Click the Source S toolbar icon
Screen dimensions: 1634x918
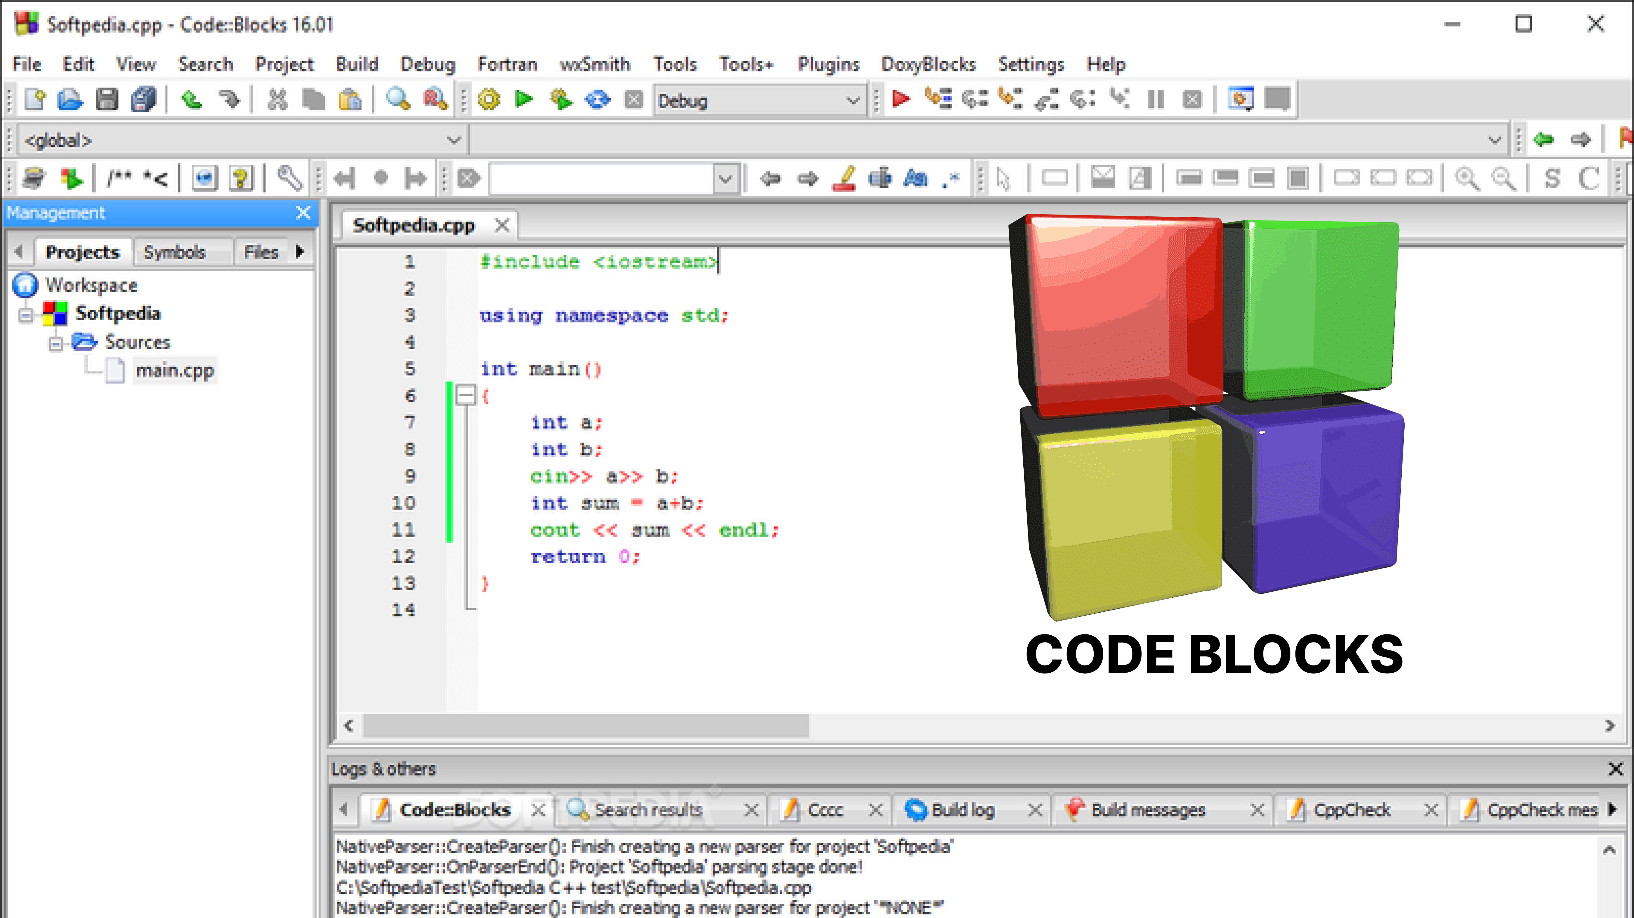(1552, 179)
